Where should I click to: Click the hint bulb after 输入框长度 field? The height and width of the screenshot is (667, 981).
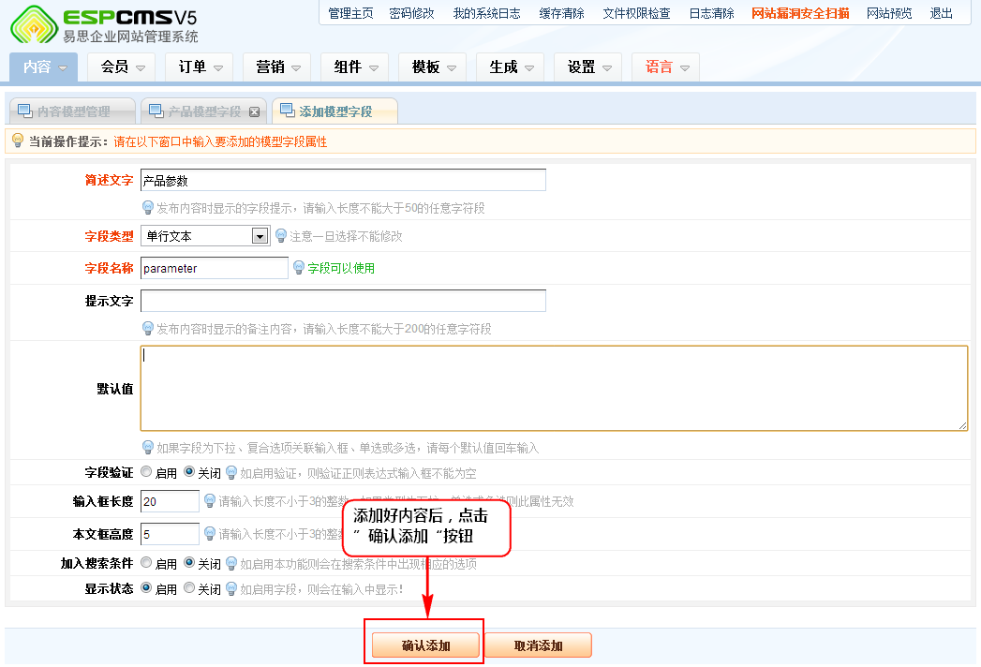tap(210, 501)
